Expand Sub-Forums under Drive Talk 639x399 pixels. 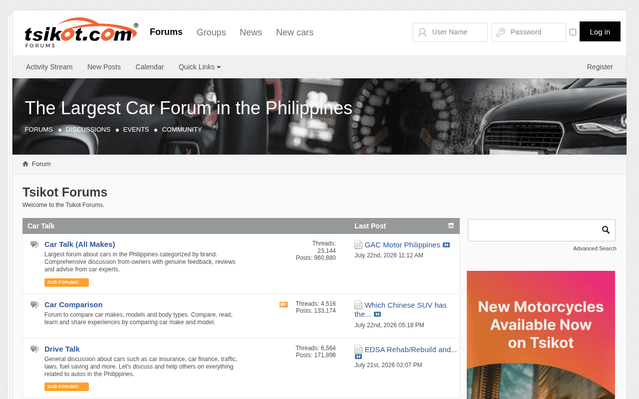tap(66, 387)
